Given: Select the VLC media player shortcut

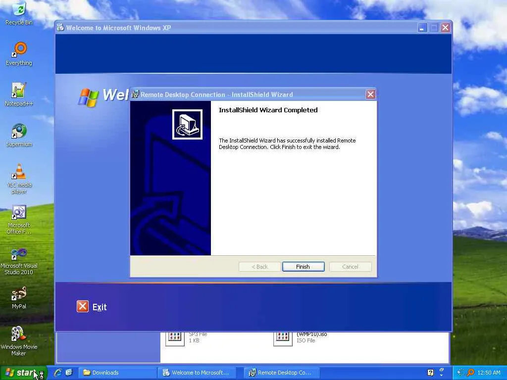Looking at the screenshot, I should pos(19,179).
